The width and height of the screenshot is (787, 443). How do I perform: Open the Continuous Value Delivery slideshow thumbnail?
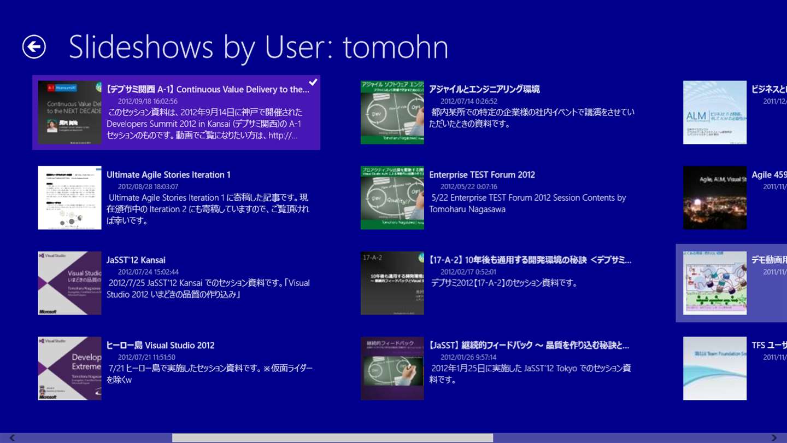coord(69,112)
